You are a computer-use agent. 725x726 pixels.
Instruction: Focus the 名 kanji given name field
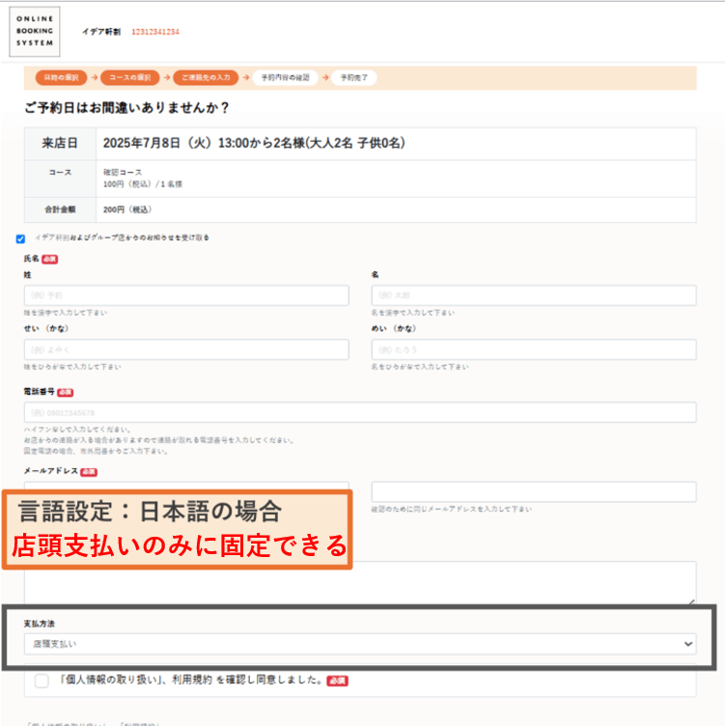(534, 295)
